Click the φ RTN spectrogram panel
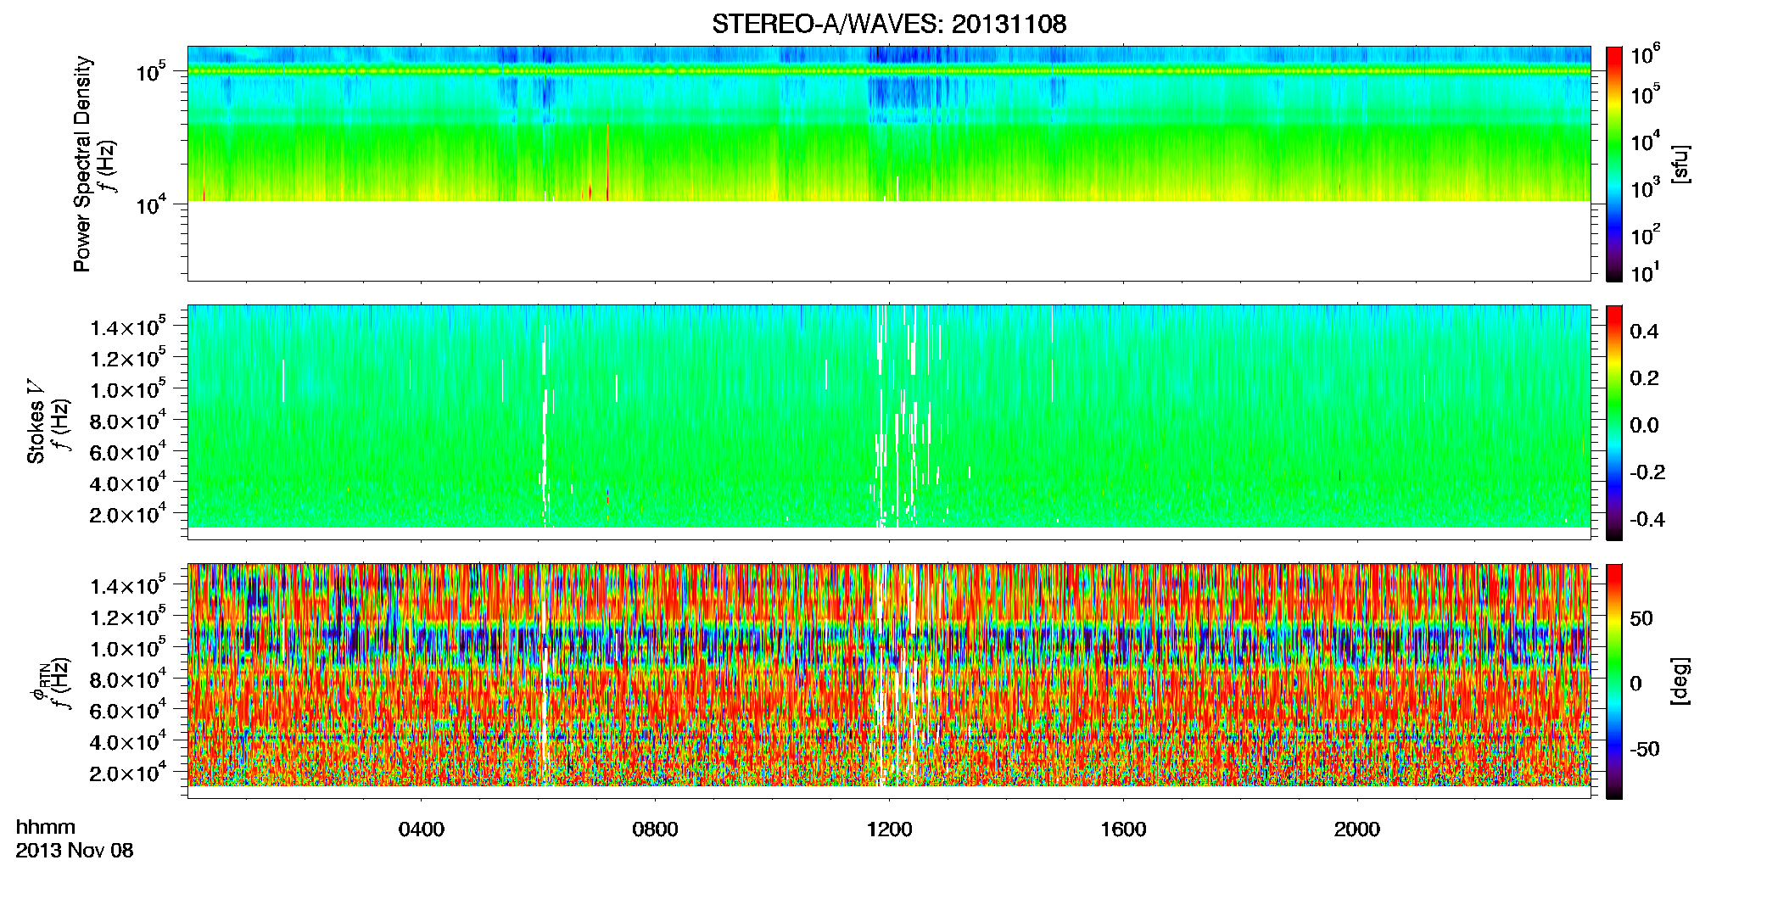The image size is (1778, 916). point(889,680)
